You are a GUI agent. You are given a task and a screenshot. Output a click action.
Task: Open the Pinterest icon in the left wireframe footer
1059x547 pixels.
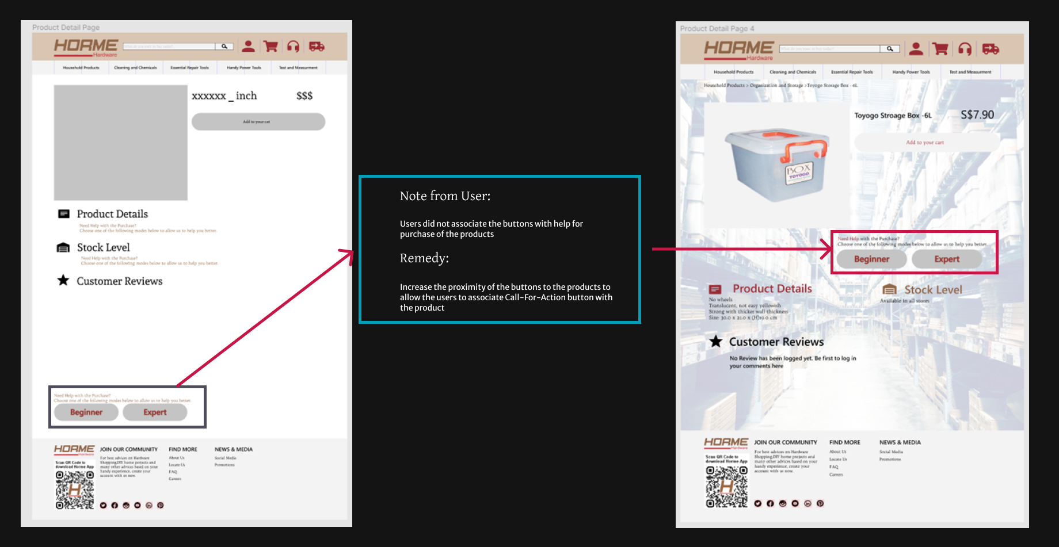(160, 505)
